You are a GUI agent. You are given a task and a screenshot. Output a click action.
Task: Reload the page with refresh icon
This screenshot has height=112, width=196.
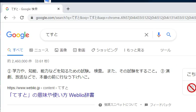[22, 18]
